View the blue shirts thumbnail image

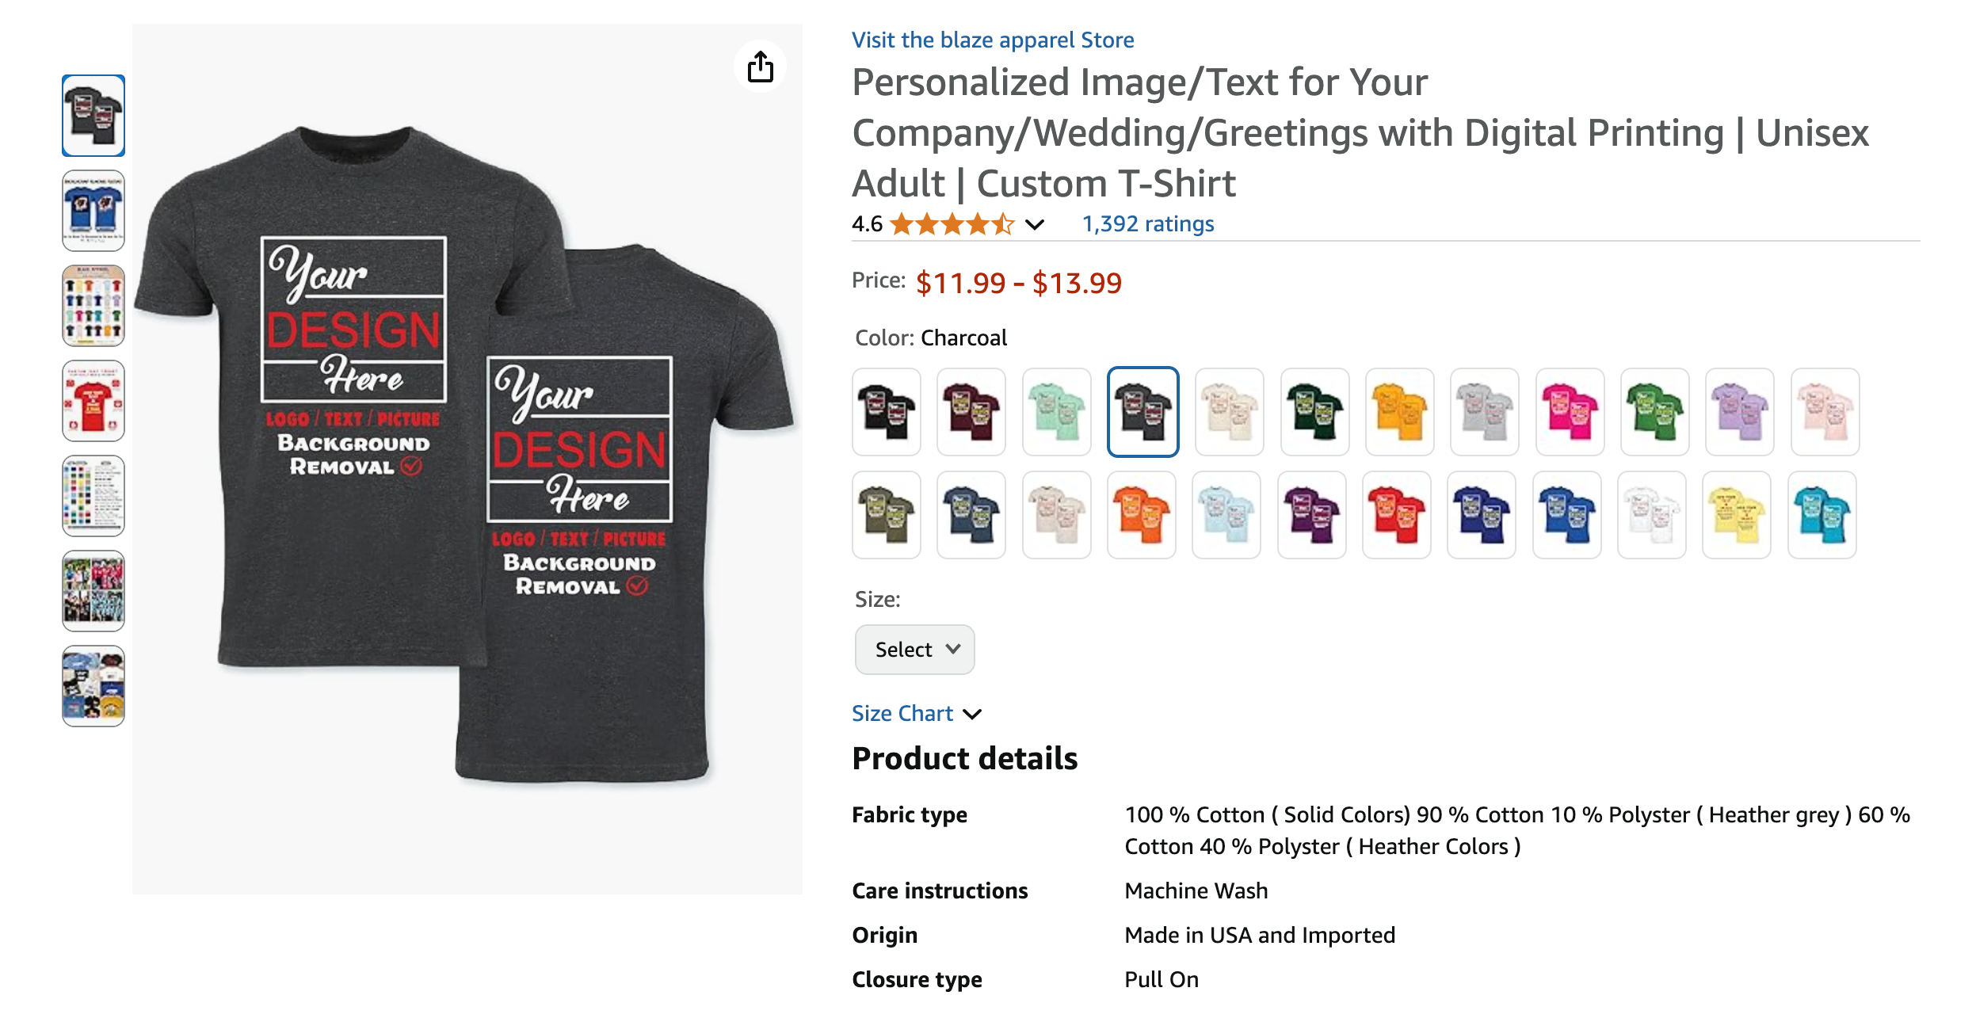click(93, 211)
